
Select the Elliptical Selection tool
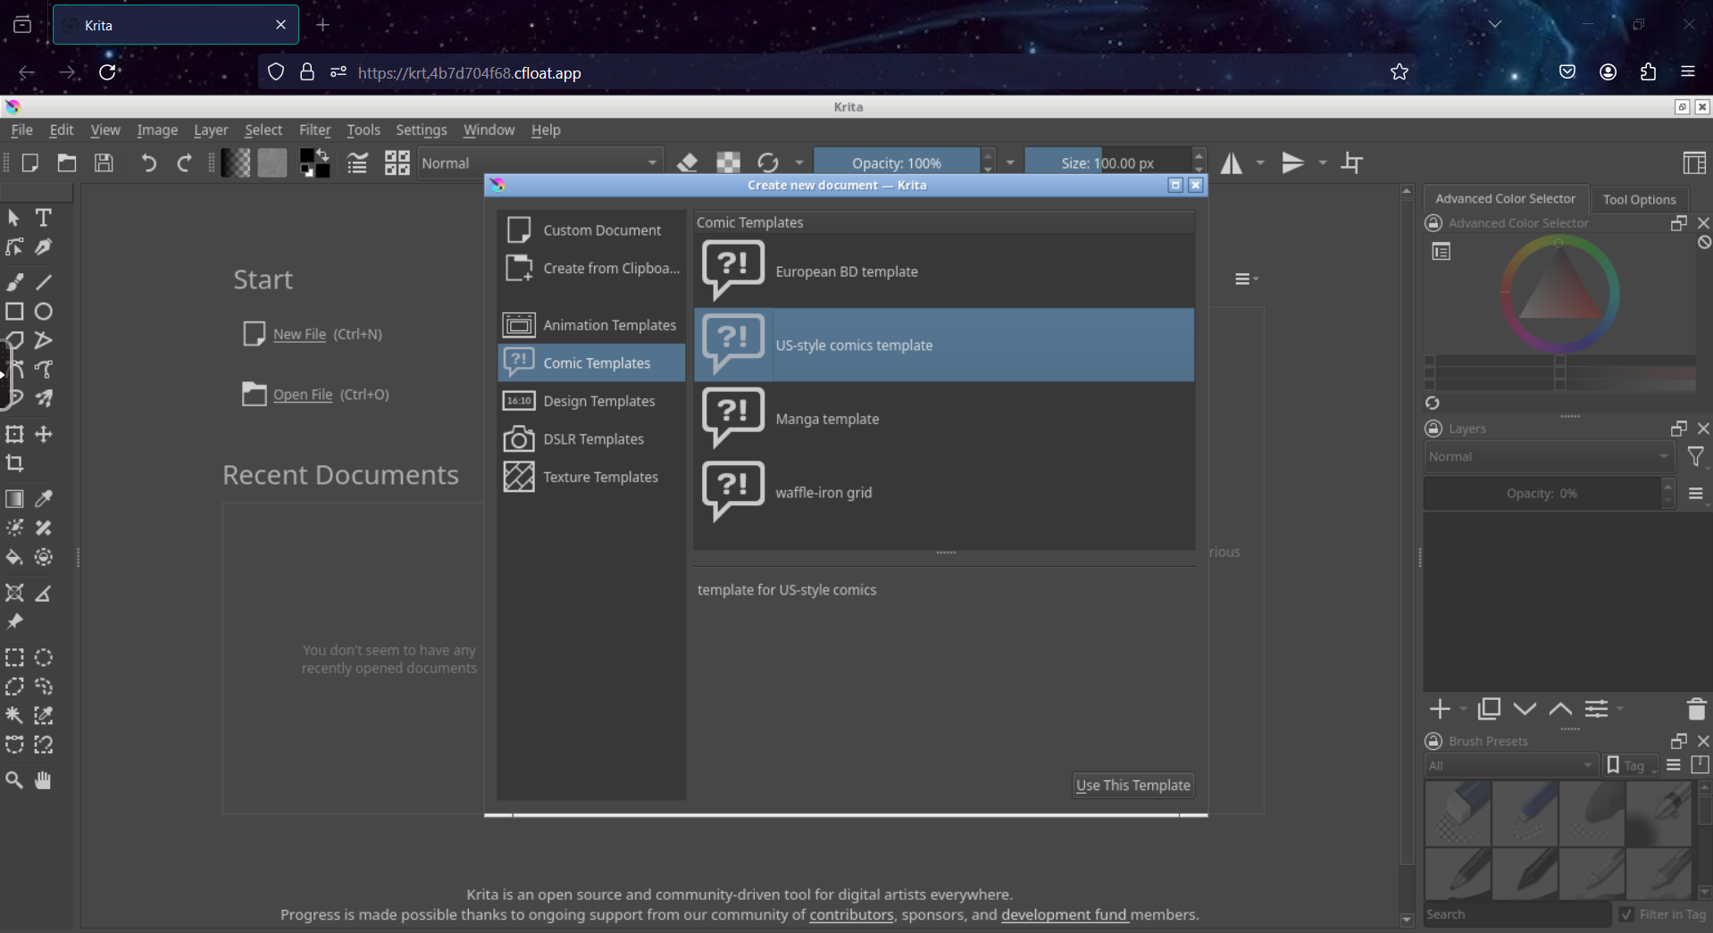(43, 658)
